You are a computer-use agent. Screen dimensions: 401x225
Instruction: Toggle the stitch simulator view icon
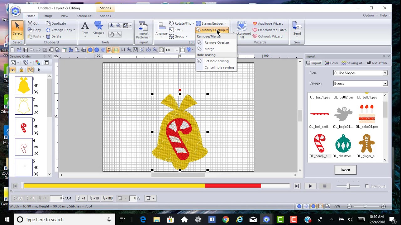(x=109, y=50)
